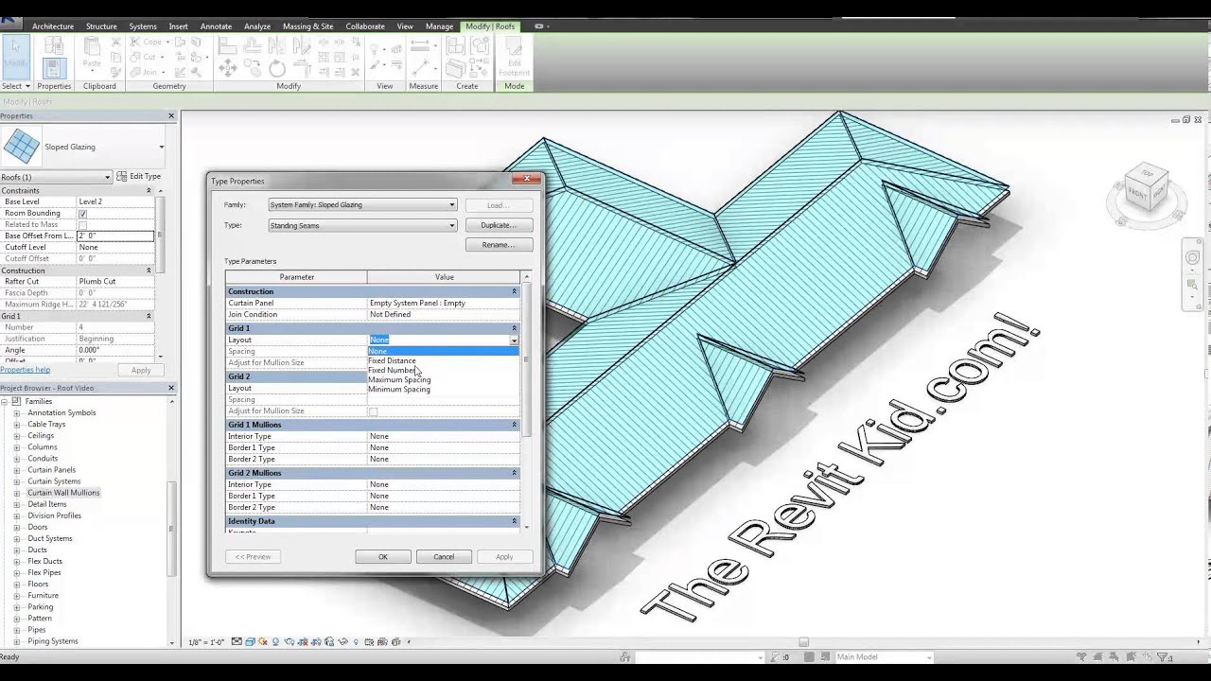Switch to the Architecture ribbon tab
Viewport: 1211px width, 681px height.
coord(53,26)
